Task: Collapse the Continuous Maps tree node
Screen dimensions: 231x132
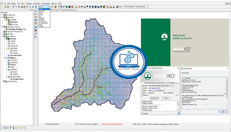Action: (7, 77)
